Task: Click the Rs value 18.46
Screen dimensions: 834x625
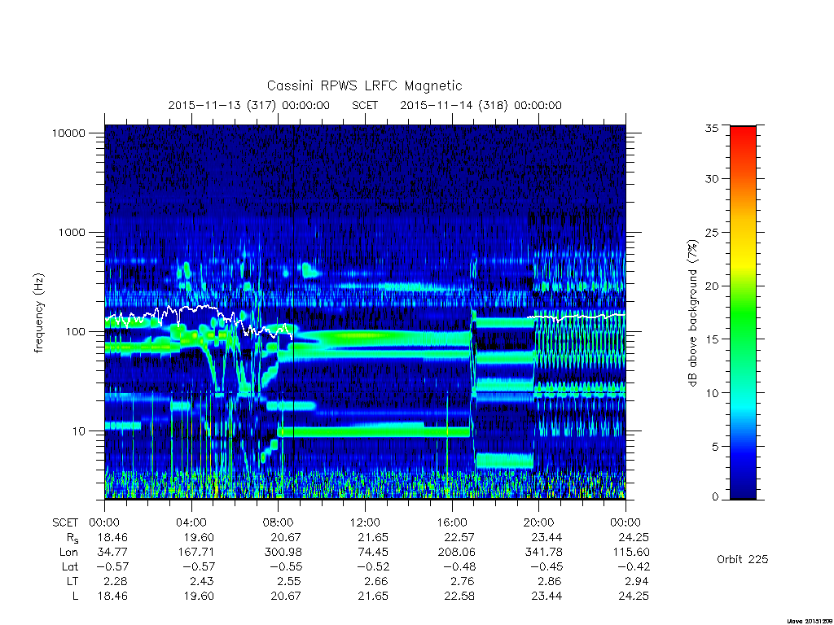Action: [112, 537]
